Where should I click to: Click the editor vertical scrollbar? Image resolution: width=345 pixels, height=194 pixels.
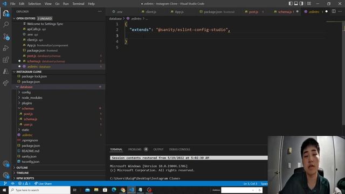[343, 73]
